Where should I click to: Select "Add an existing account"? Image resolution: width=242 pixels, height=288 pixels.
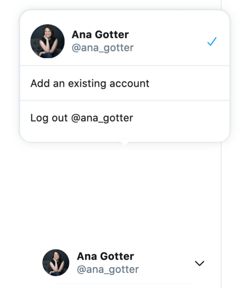pos(125,83)
